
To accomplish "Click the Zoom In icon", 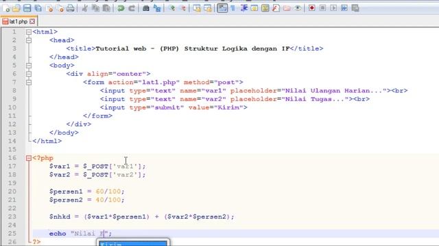I will (x=171, y=8).
